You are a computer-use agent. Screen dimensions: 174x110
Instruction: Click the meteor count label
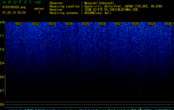(39, 9)
